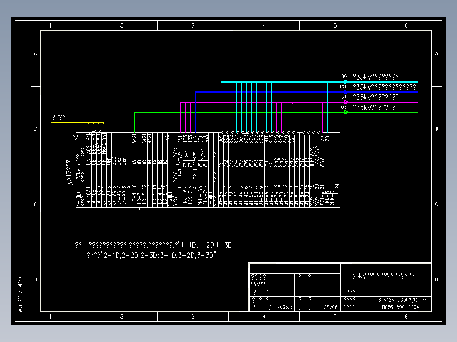The height and width of the screenshot is (342, 457).
Task: Click zone letter C on right border
Action: point(437,204)
